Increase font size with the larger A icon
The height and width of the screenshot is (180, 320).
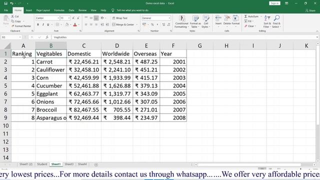[x=73, y=18]
